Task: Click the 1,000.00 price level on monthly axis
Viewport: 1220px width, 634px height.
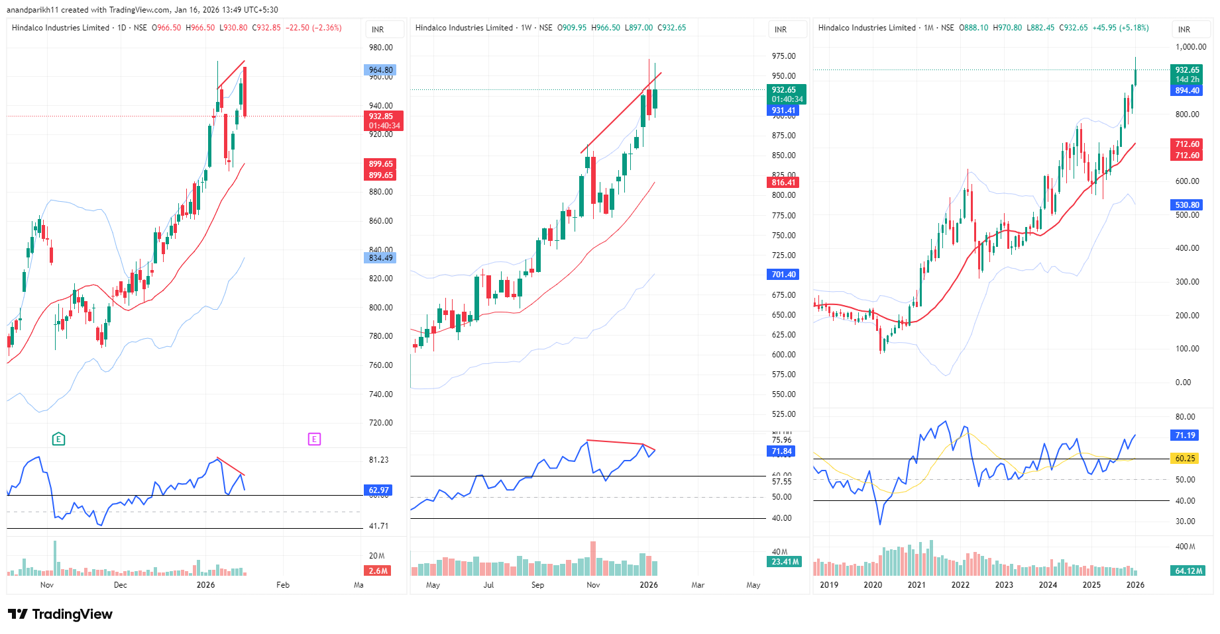Action: 1191,47
